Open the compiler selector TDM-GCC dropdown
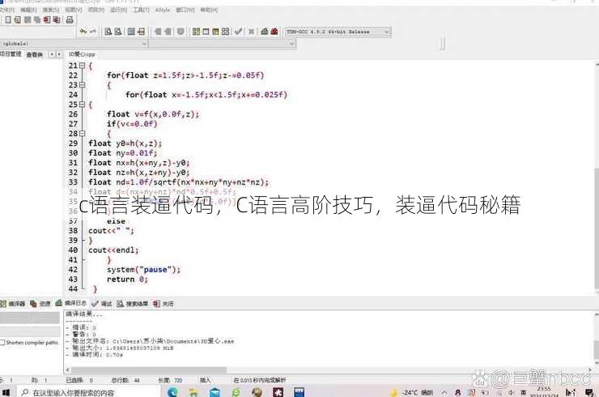Screen dimensions: 599x397 (338, 32)
